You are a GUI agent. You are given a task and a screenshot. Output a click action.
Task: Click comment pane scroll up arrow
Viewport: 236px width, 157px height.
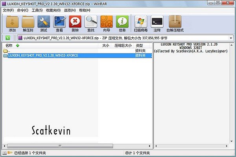[x=231, y=45]
